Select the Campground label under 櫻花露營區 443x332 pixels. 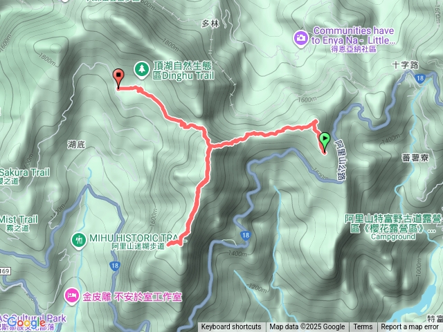tap(393, 237)
